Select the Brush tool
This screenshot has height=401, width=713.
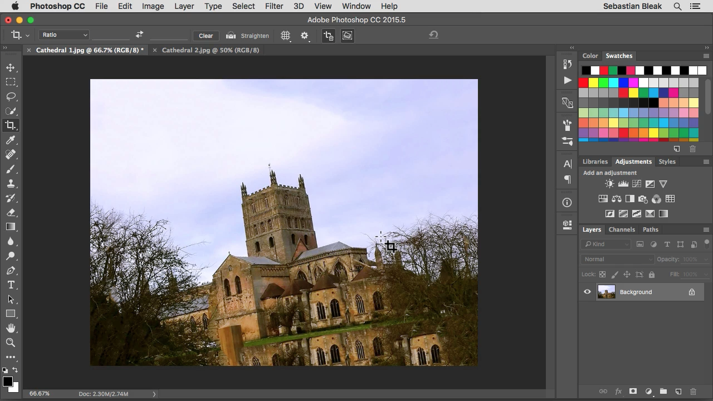11,169
